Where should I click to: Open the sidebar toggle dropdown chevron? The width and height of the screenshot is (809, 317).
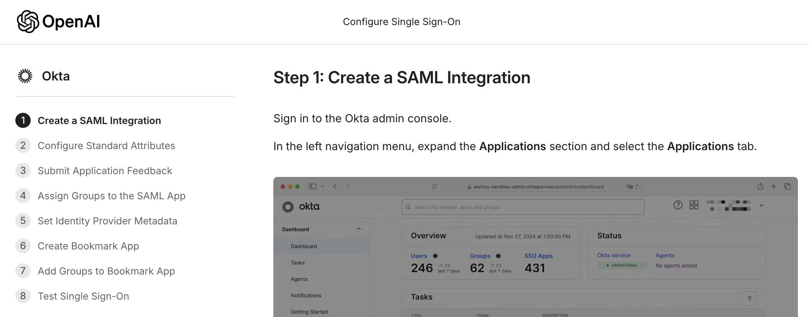323,186
